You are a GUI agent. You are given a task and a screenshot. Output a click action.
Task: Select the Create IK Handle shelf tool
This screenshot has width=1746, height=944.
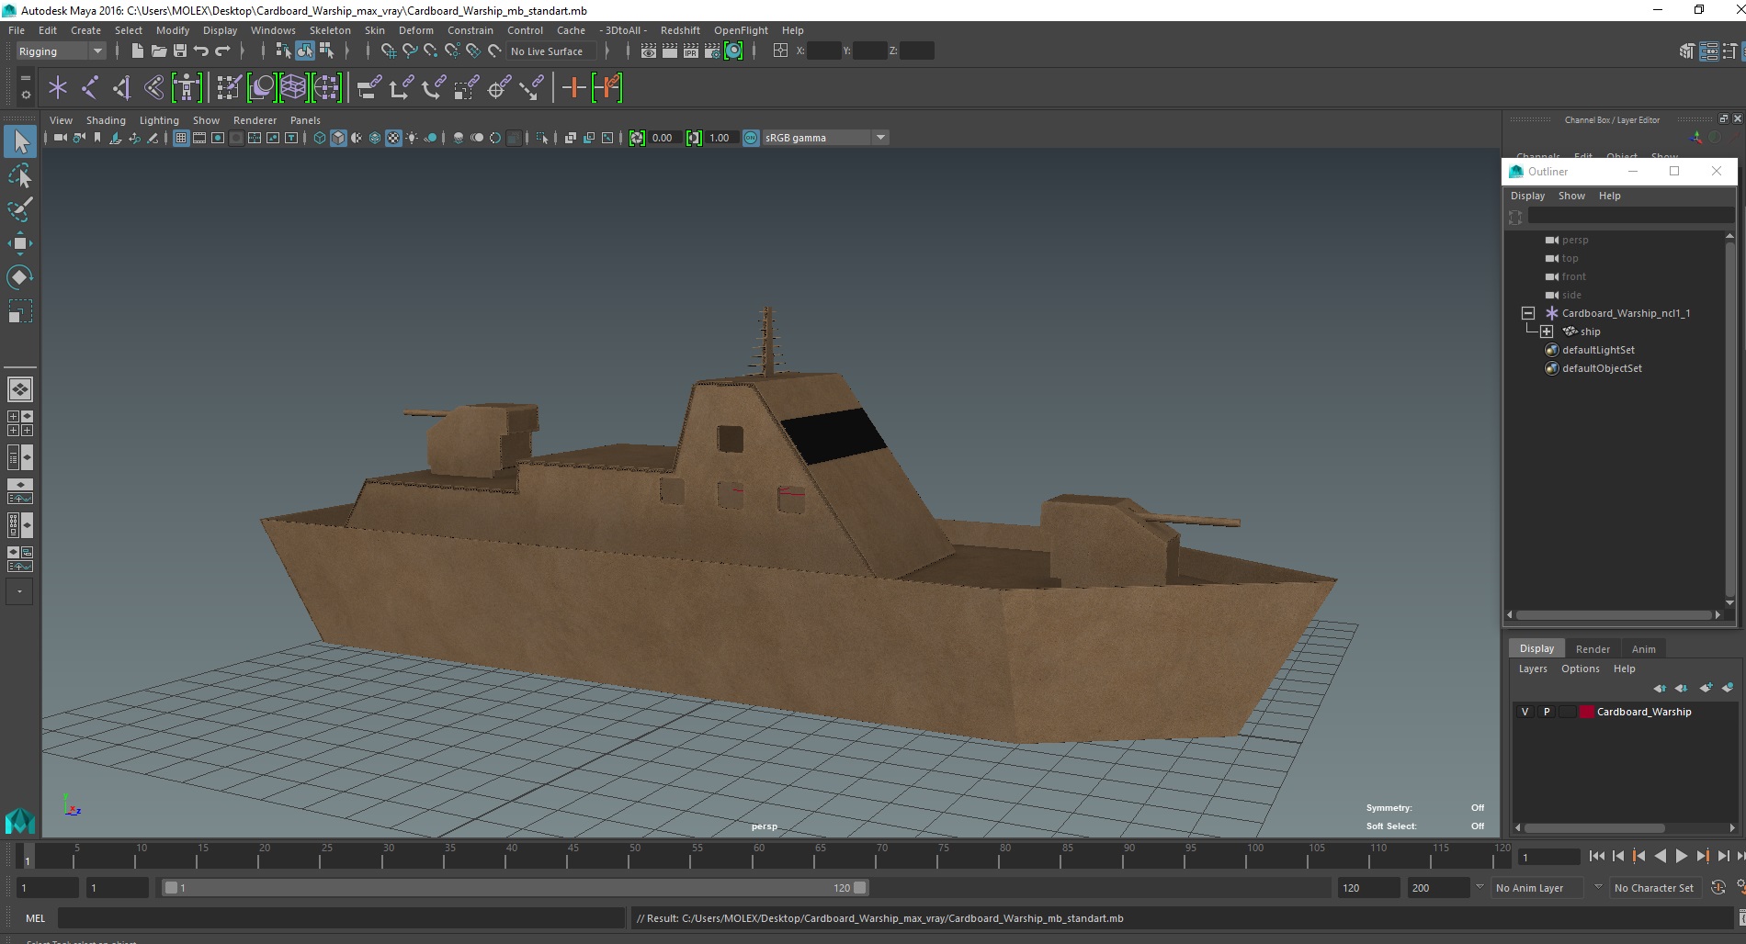click(x=122, y=88)
